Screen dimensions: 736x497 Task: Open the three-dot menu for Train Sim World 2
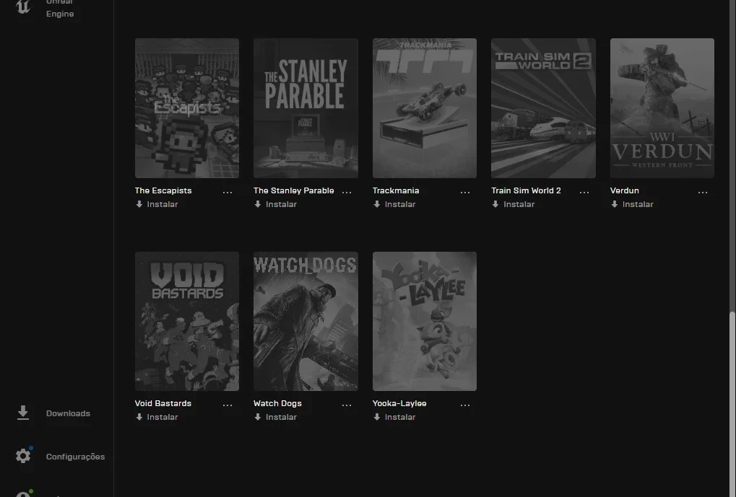tap(584, 192)
